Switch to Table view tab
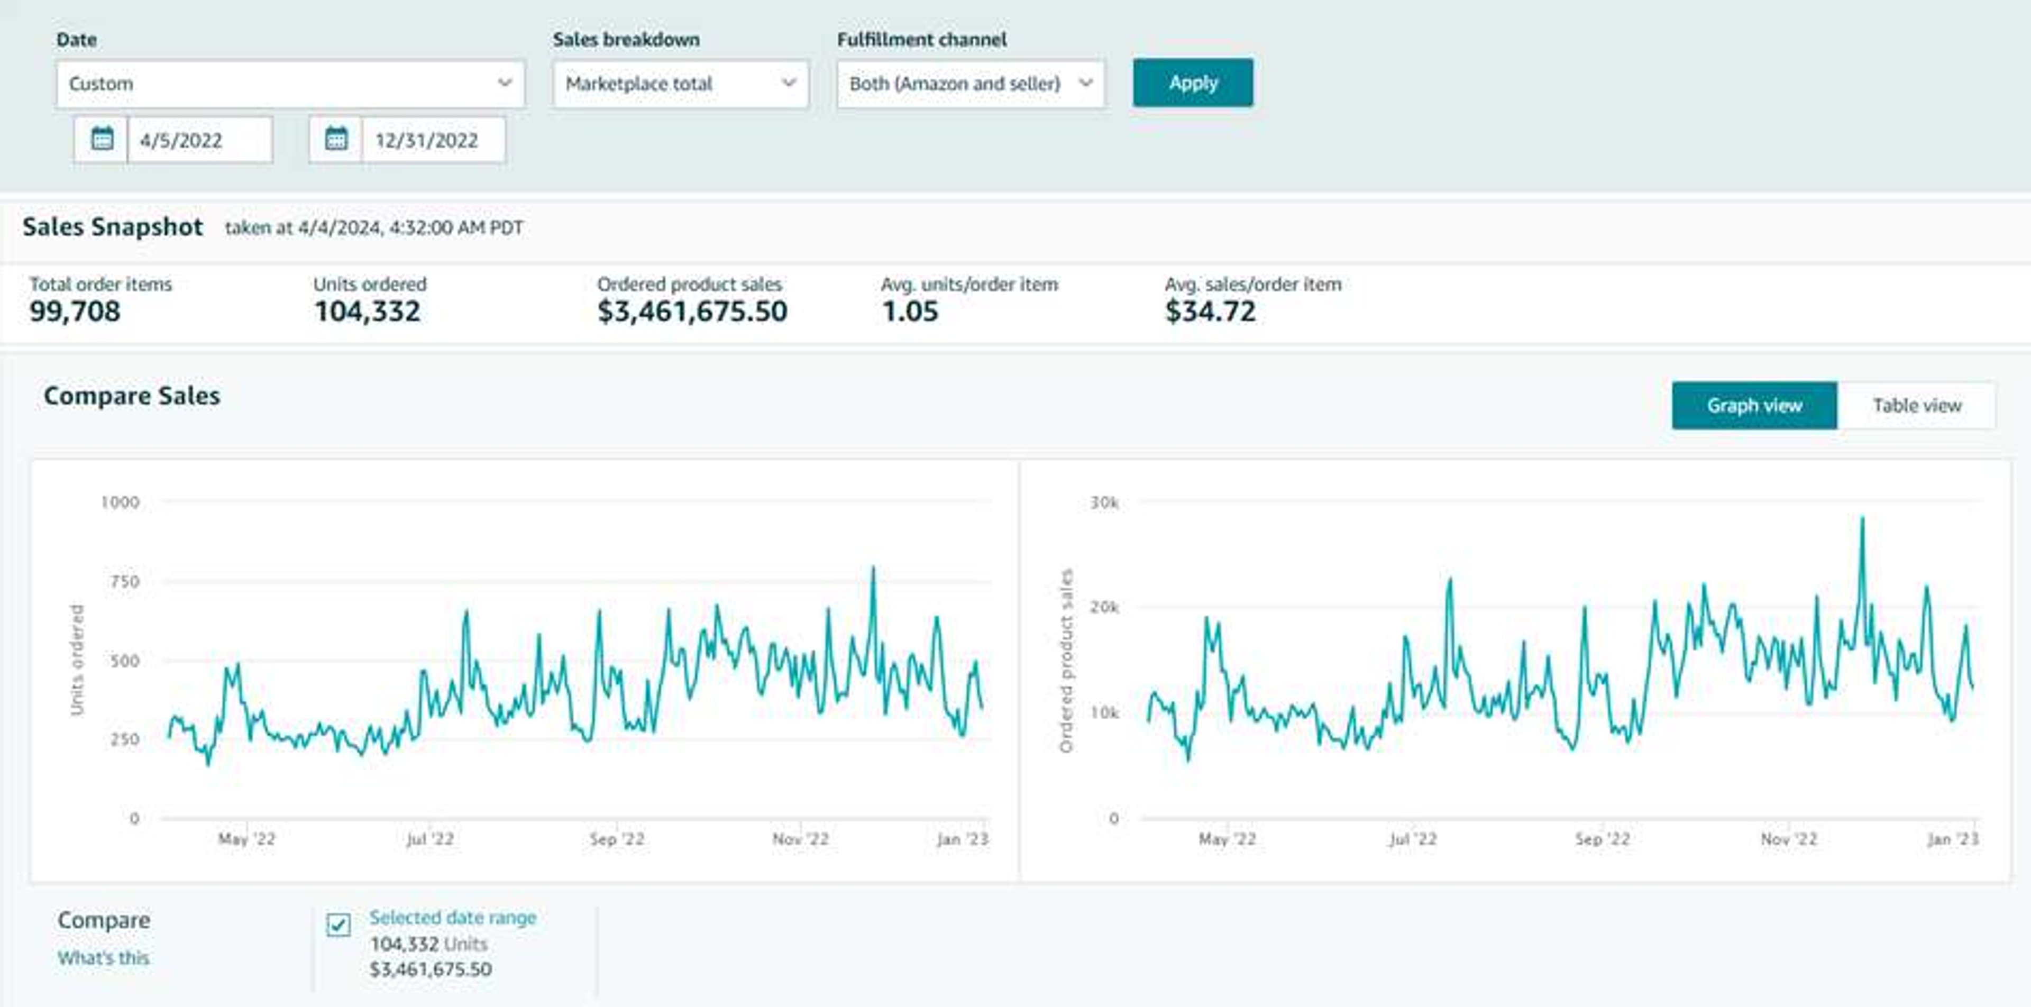This screenshot has width=2031, height=1007. click(1917, 405)
